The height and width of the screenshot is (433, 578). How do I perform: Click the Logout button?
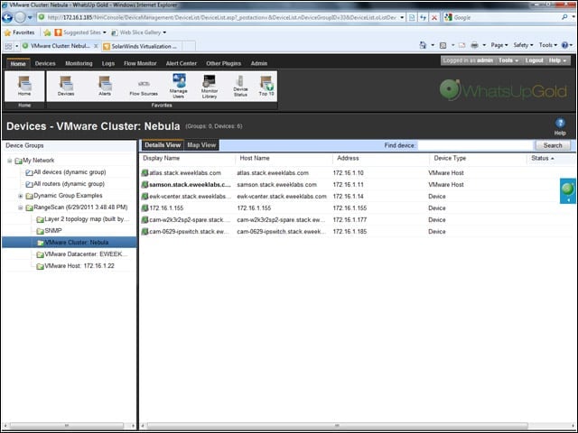[x=535, y=60]
